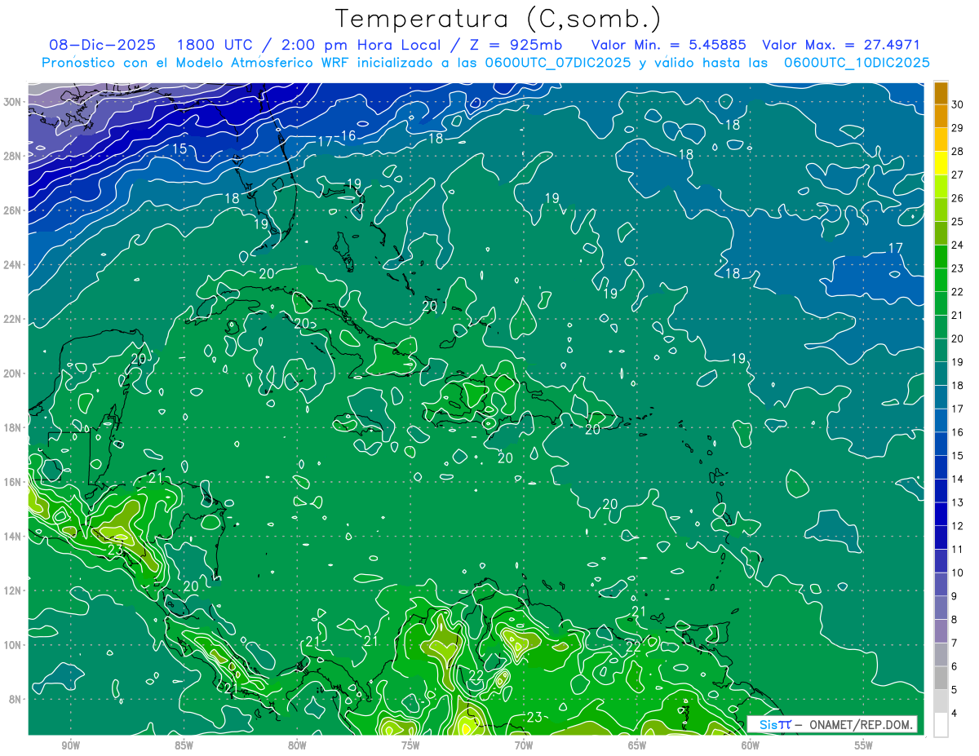Click the '22N' latitude axis label
The image size is (979, 756).
click(x=12, y=319)
